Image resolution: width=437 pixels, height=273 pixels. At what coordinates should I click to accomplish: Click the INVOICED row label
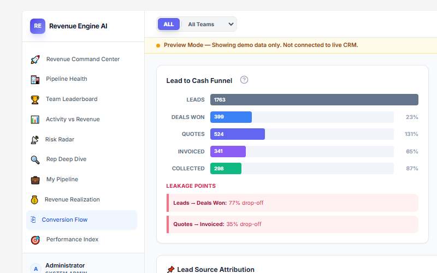point(191,152)
